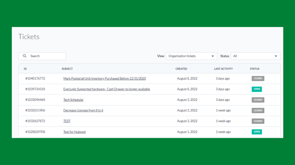Sort by the LAST ACTIVITY column header
Image resolution: width=295 pixels, height=165 pixels.
pyautogui.click(x=223, y=69)
